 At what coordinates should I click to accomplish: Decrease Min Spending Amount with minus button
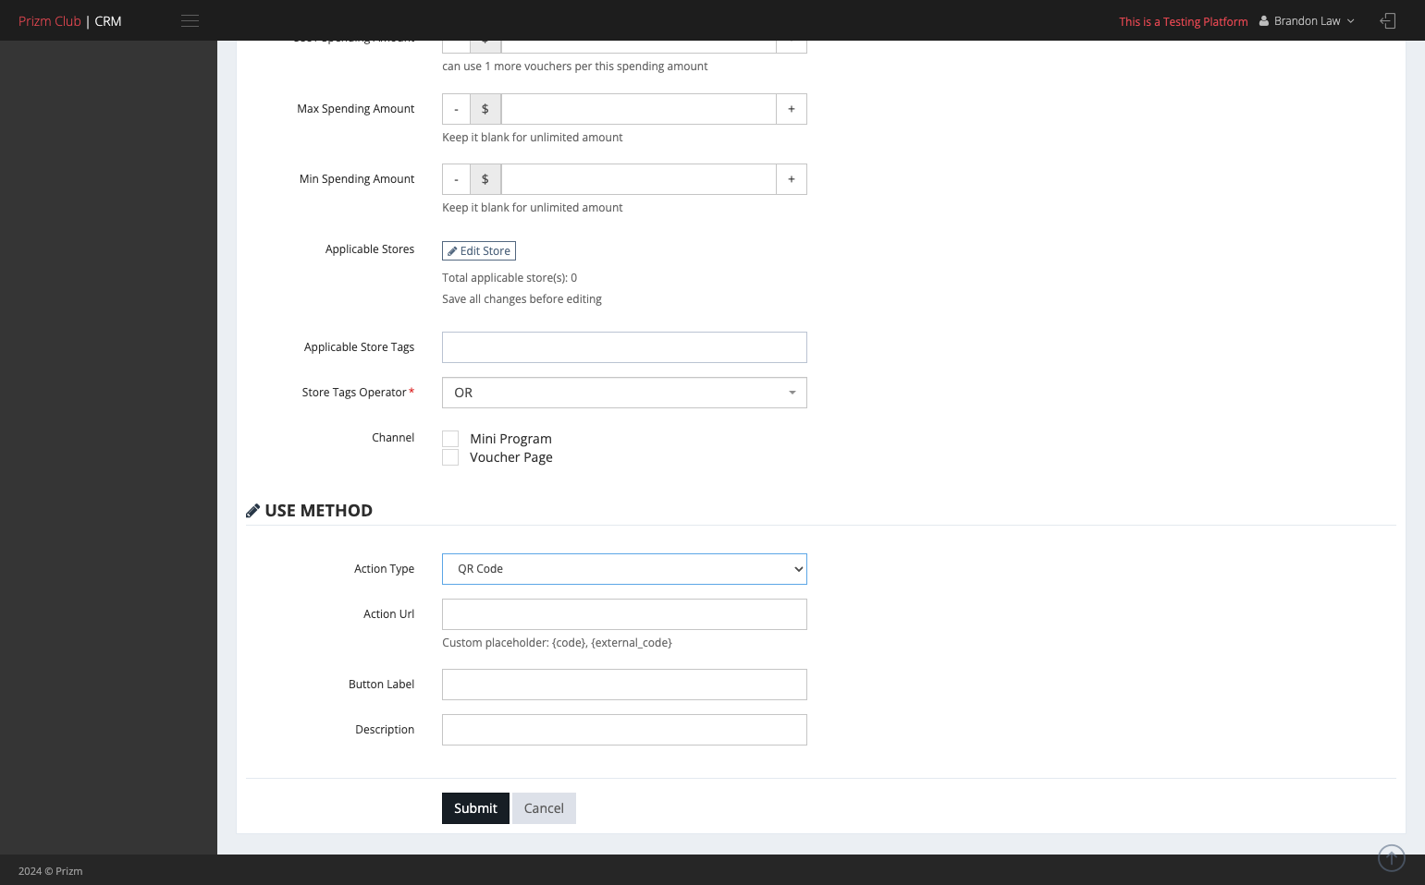[x=456, y=179]
